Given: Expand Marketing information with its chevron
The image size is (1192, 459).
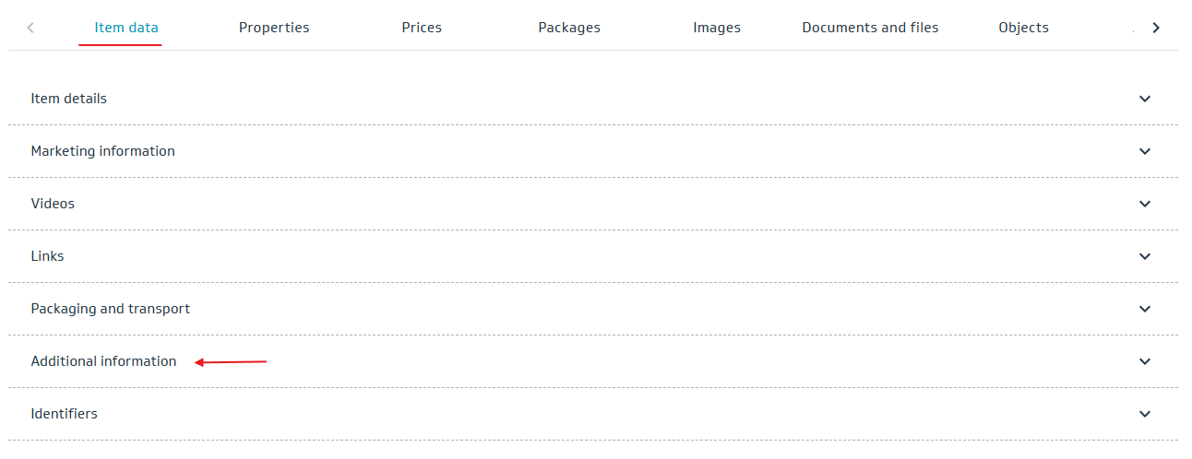Looking at the screenshot, I should point(1145,151).
